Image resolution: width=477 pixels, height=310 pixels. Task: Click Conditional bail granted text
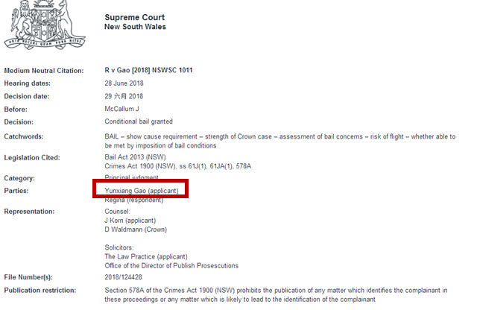tap(139, 121)
